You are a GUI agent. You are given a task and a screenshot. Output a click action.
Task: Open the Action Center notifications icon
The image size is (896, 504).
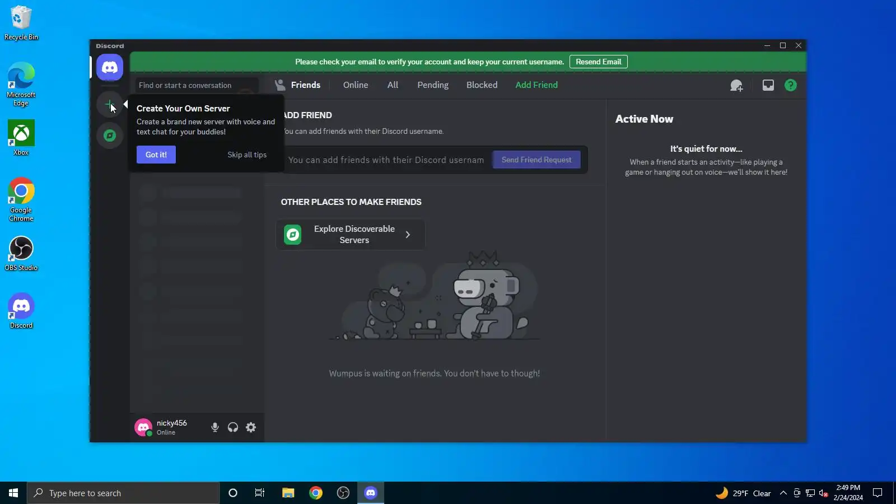click(x=878, y=493)
